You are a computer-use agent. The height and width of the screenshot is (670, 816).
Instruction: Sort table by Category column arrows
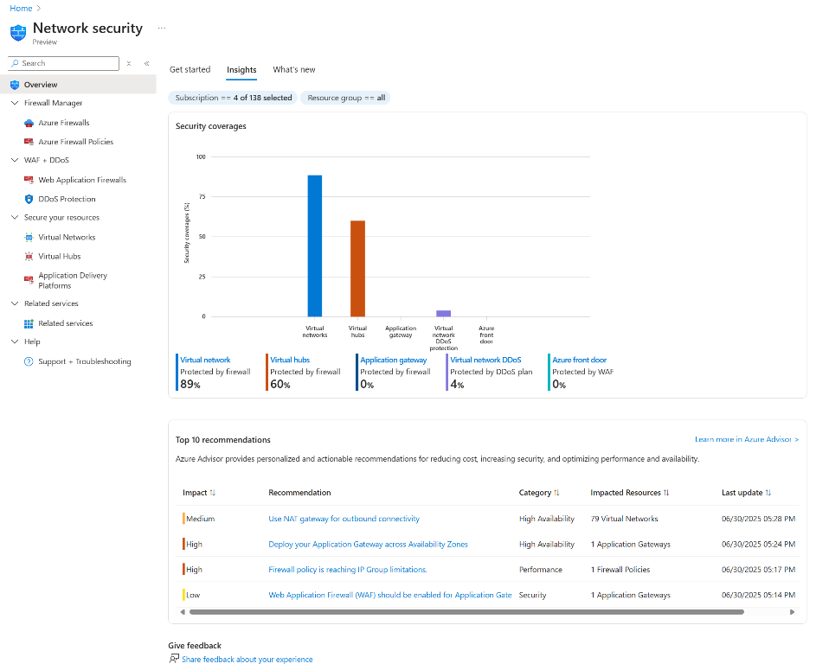pyautogui.click(x=556, y=493)
